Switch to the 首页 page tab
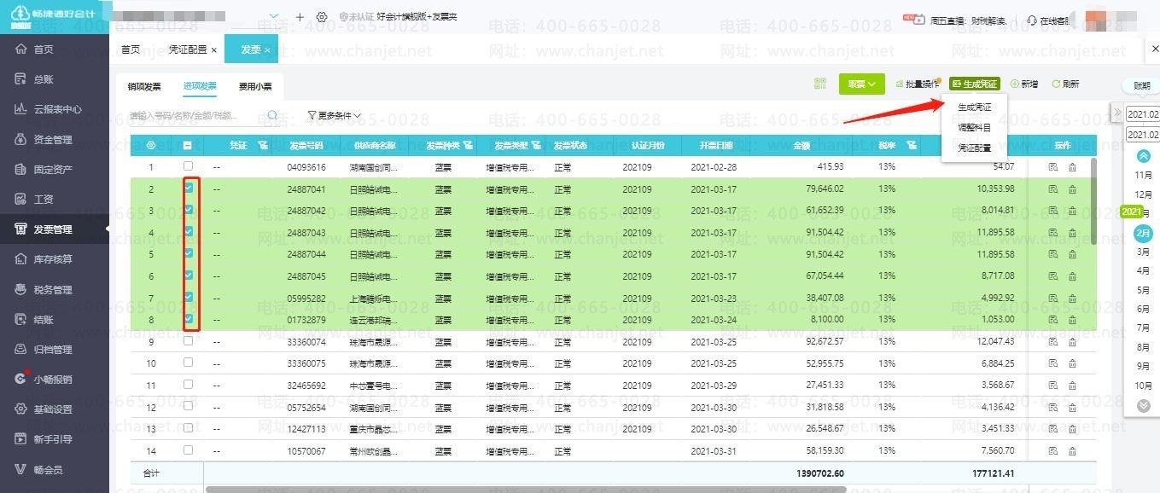This screenshot has height=493, width=1160. (130, 49)
